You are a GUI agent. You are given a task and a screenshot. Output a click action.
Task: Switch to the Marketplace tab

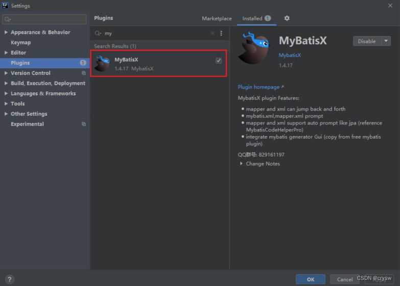pyautogui.click(x=217, y=18)
